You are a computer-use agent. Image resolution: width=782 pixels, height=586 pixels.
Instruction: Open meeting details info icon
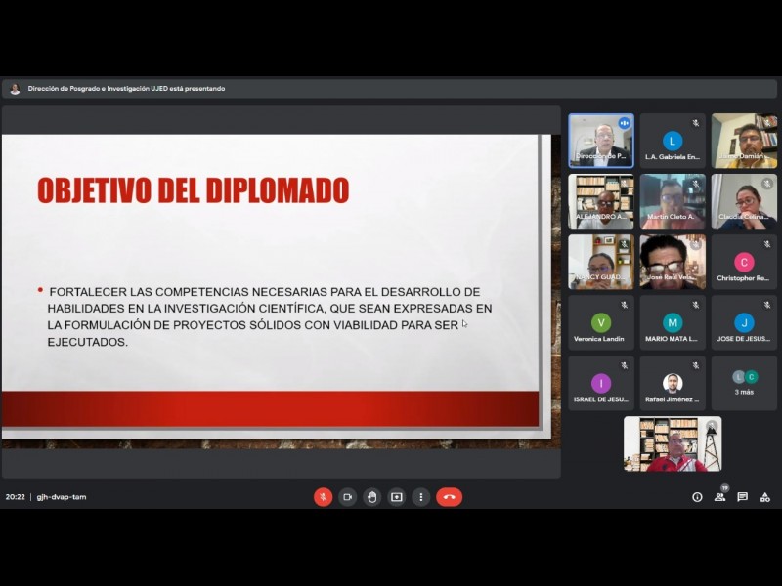click(x=697, y=497)
